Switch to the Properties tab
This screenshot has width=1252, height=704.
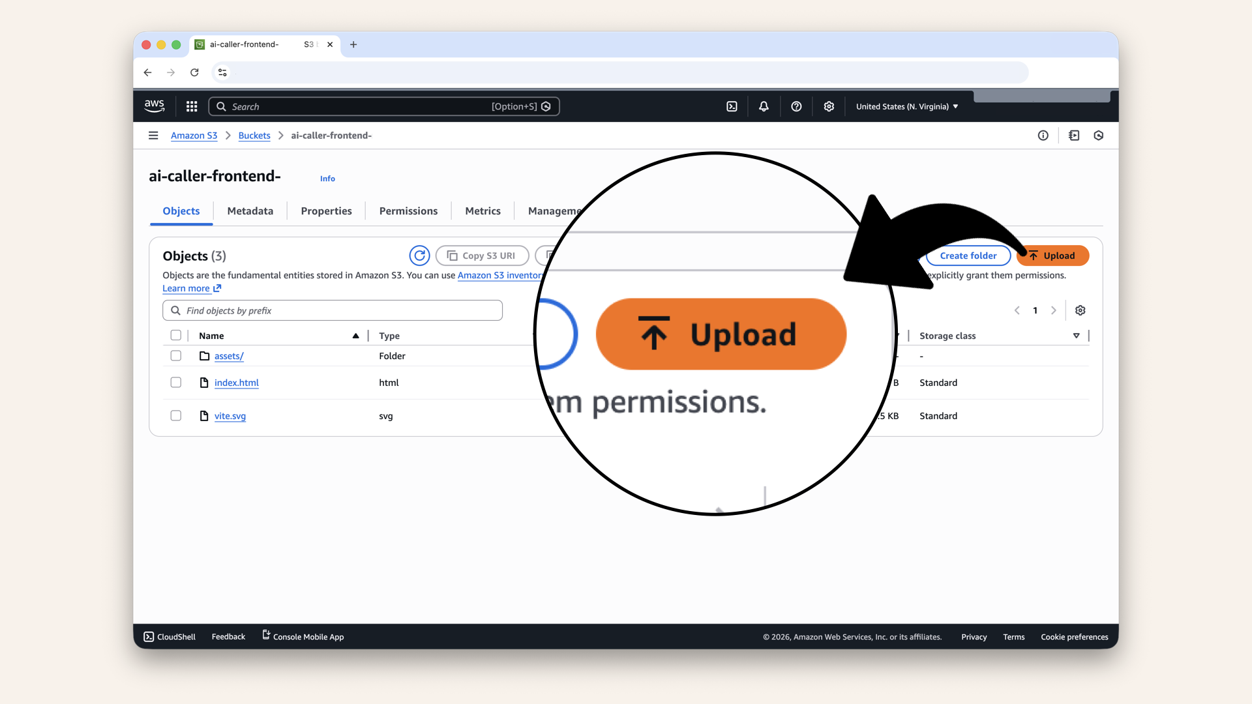326,211
